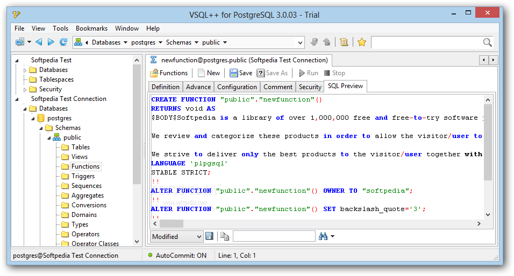Click the binoculars find icon
The width and height of the screenshot is (514, 276).
pos(323,236)
